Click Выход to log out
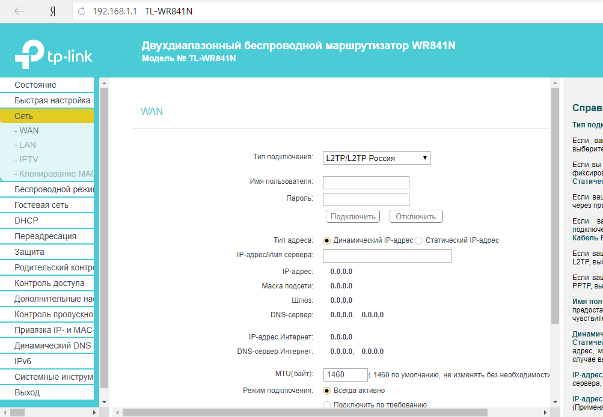Image resolution: width=603 pixels, height=417 pixels. coord(47,392)
